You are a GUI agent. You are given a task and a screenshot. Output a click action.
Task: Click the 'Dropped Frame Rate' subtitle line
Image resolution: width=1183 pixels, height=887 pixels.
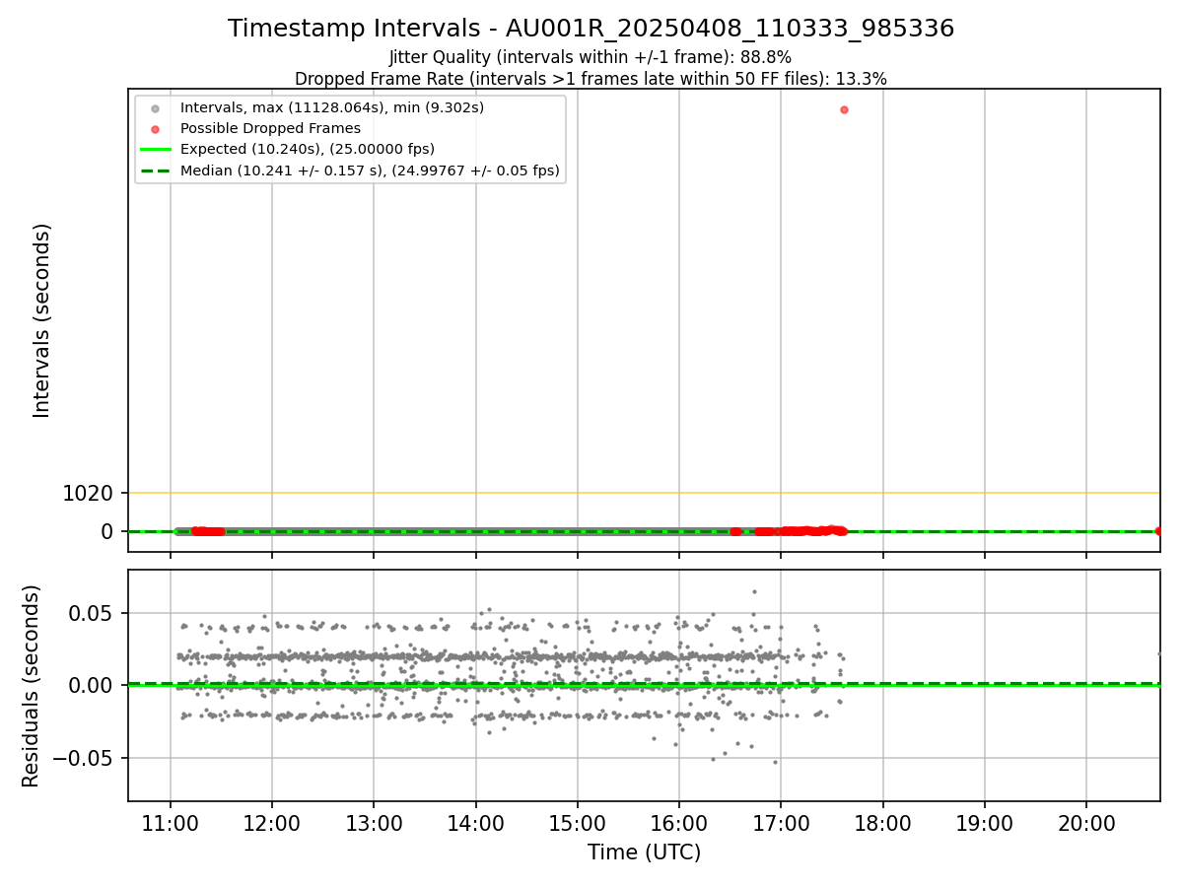[x=591, y=79]
